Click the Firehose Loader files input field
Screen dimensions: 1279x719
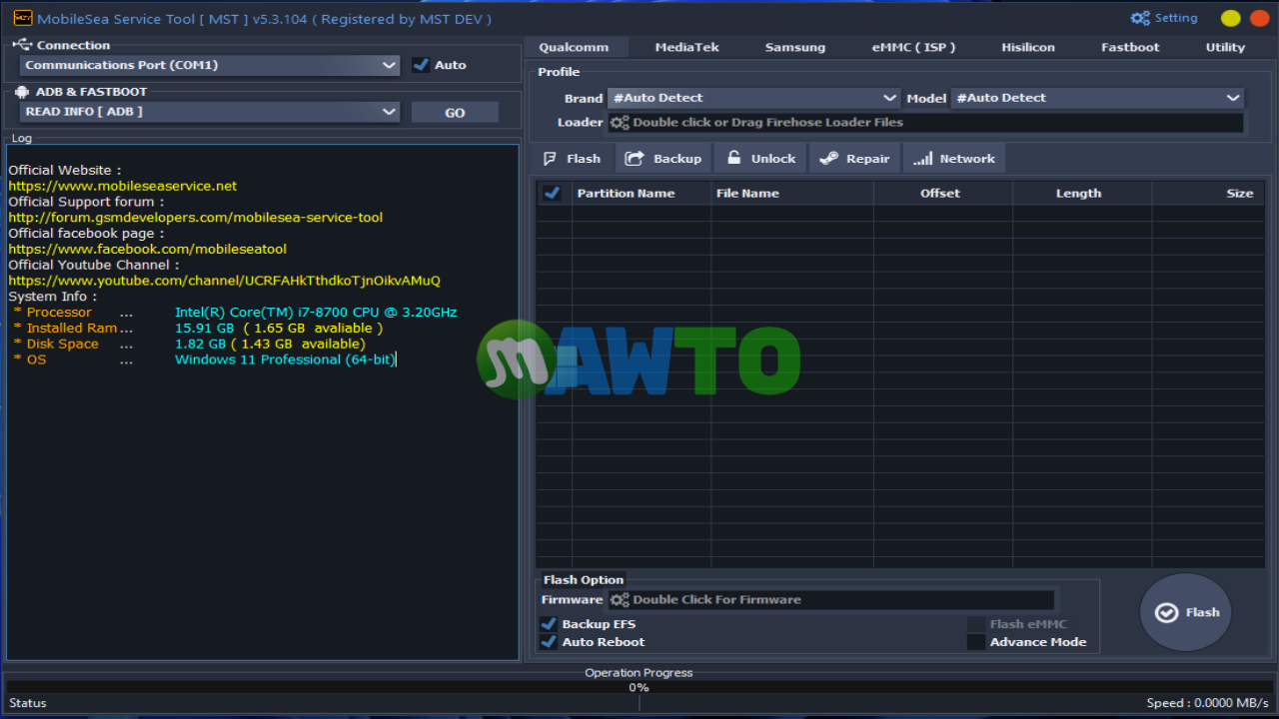point(926,123)
